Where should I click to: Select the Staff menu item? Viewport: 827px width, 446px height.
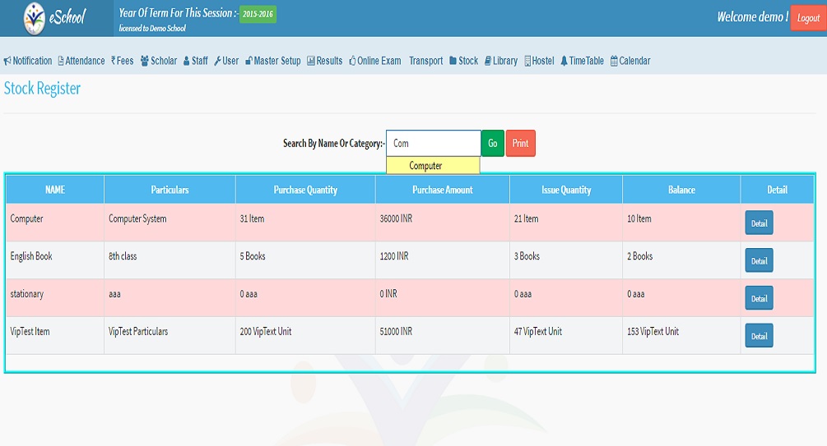(x=196, y=61)
